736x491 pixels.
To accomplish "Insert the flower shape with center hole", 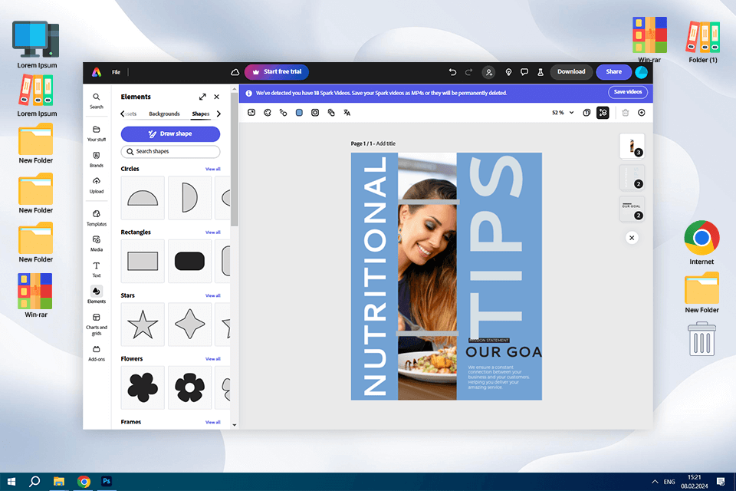I will tap(189, 387).
